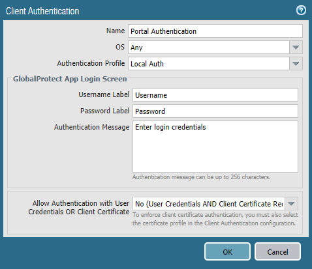312x269 pixels.
Task: Click the Name field containing Portal Authentication
Action: click(x=215, y=31)
